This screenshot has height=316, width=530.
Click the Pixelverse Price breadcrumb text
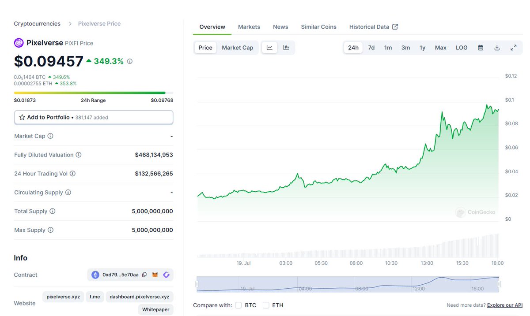99,24
